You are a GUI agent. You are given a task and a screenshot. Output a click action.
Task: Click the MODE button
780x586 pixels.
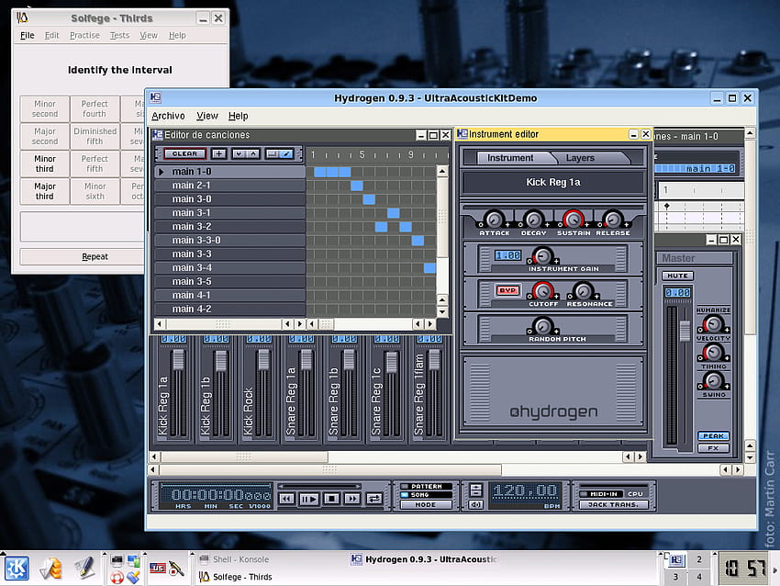click(x=426, y=505)
